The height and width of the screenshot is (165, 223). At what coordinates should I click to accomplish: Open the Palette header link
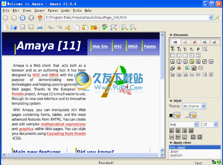click(150, 46)
